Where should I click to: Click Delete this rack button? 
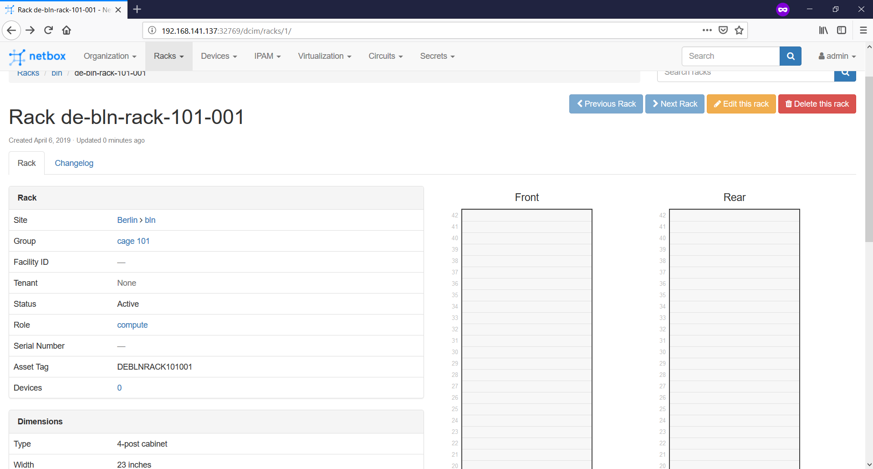pyautogui.click(x=817, y=104)
